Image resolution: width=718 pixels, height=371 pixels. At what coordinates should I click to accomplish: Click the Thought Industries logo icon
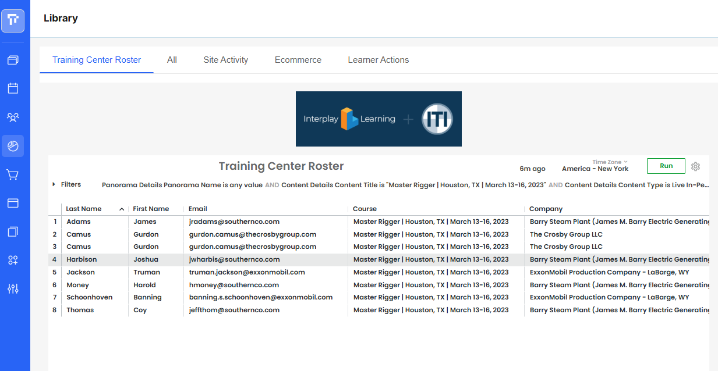tap(13, 20)
